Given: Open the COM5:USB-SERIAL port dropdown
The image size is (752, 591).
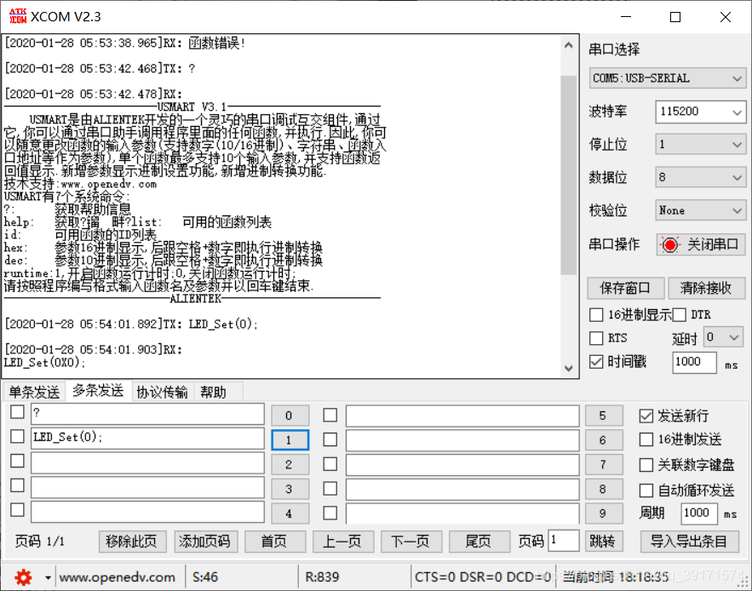Looking at the screenshot, I should (x=668, y=78).
